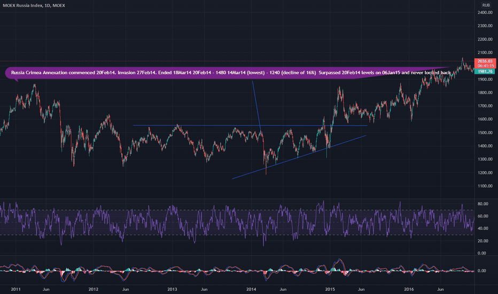Click the 2011 label on time axis
The image size is (498, 294).
tap(15, 289)
